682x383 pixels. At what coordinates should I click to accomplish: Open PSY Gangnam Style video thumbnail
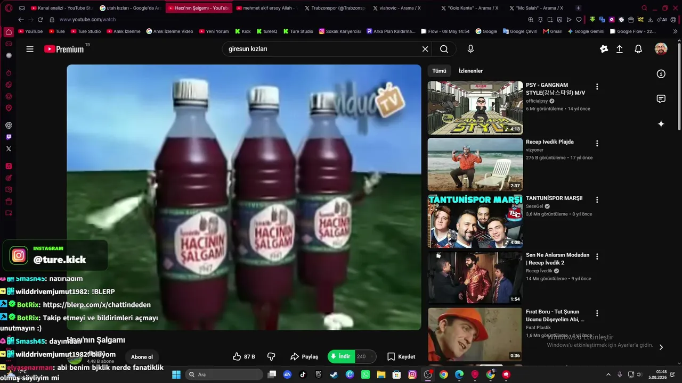pos(475,107)
